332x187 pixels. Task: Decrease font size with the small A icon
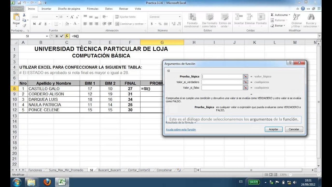pyautogui.click(x=77, y=17)
